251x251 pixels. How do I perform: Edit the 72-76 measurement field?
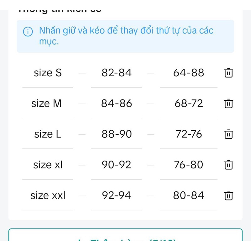tap(189, 134)
